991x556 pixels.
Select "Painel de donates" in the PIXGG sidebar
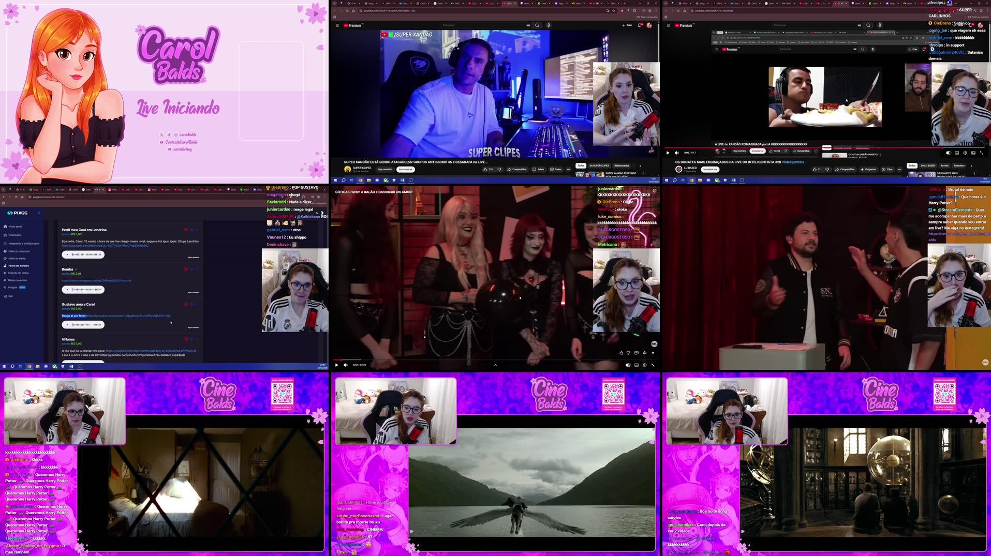coord(19,265)
